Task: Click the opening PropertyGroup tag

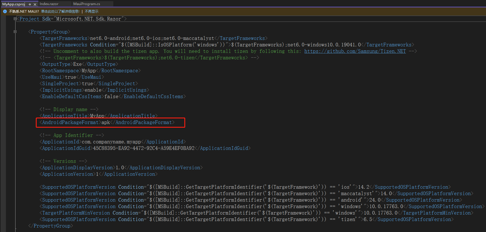Action: point(49,32)
